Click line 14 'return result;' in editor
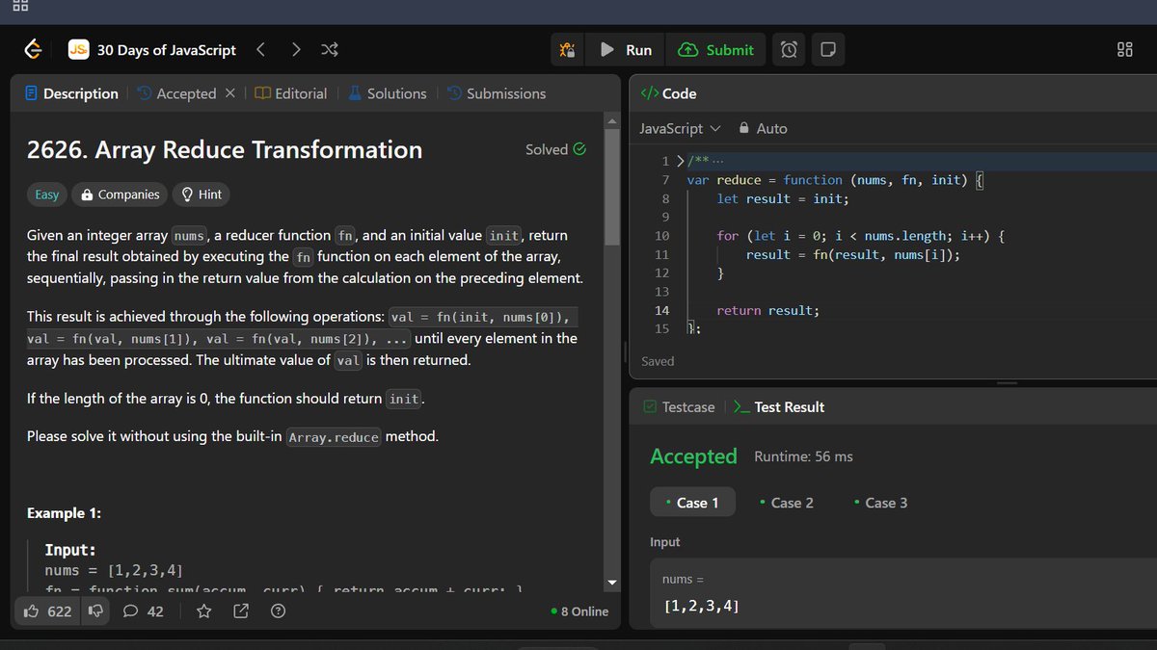 click(x=767, y=310)
